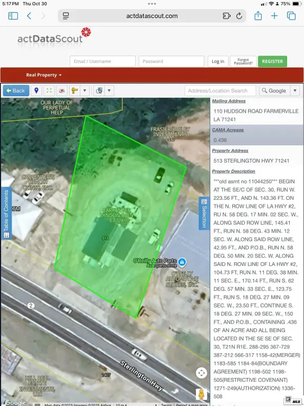Open dropdown next to Google search button
This screenshot has width=304, height=406.
click(x=295, y=90)
